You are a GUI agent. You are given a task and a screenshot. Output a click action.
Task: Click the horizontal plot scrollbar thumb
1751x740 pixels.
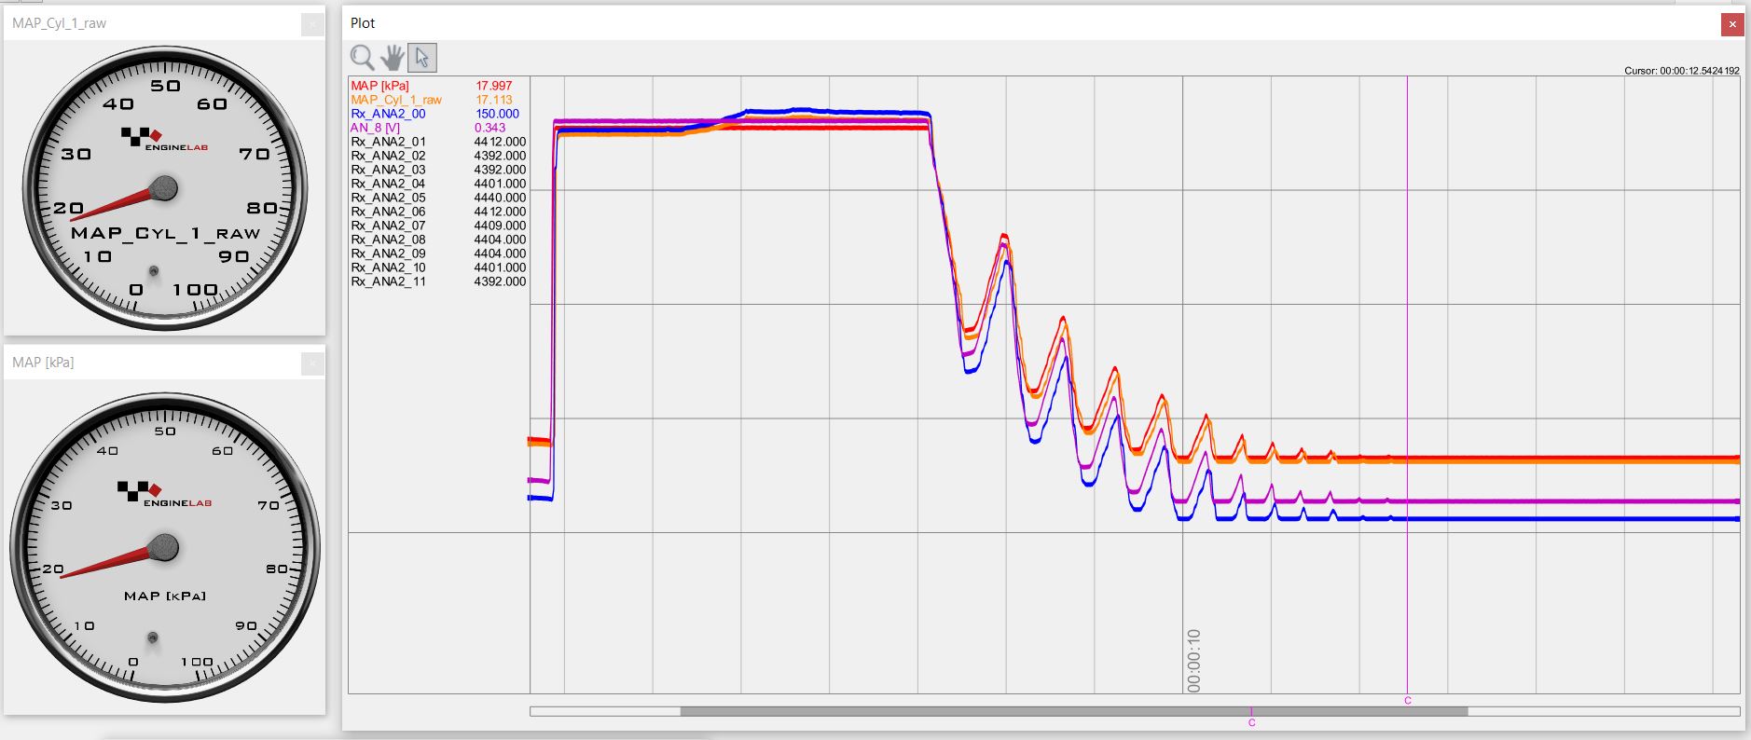1072,711
